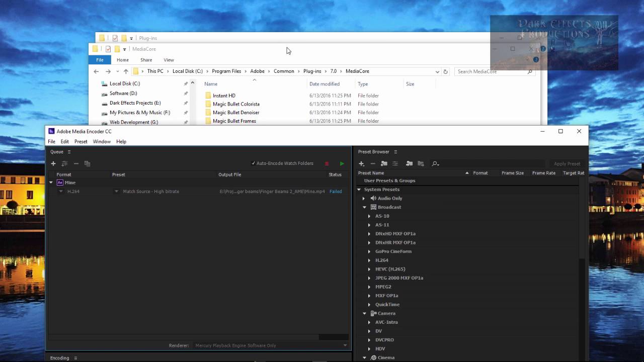Viewport: 644px width, 362px height.
Task: Open the Queue panel menu
Action: [69, 152]
